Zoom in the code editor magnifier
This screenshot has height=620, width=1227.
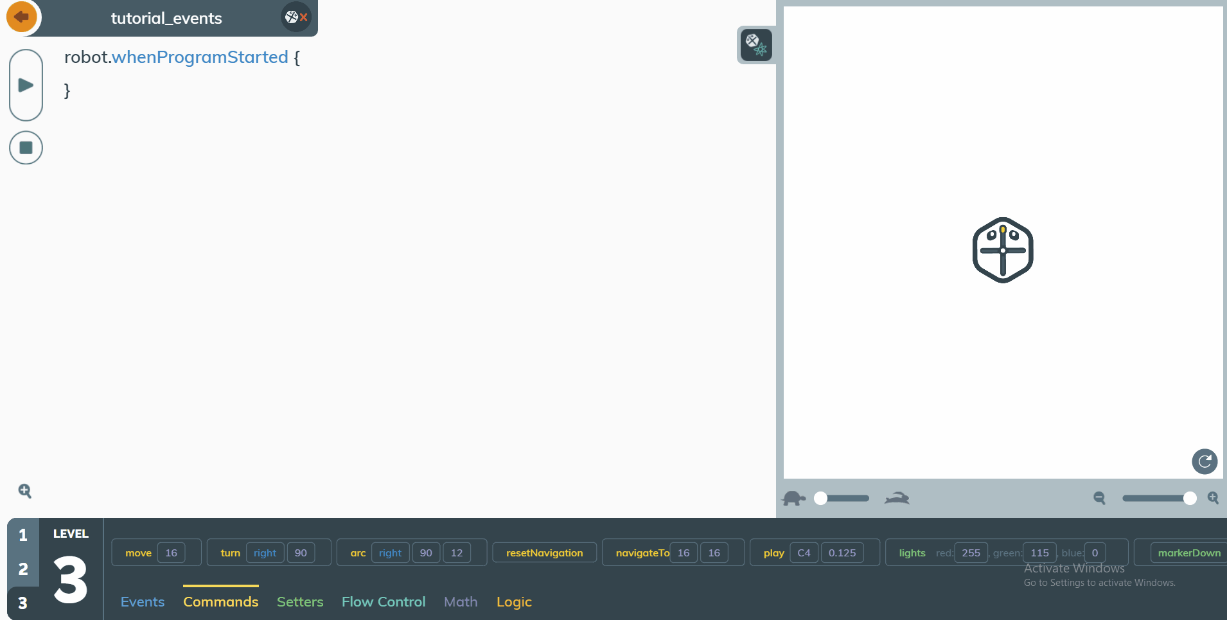point(25,491)
